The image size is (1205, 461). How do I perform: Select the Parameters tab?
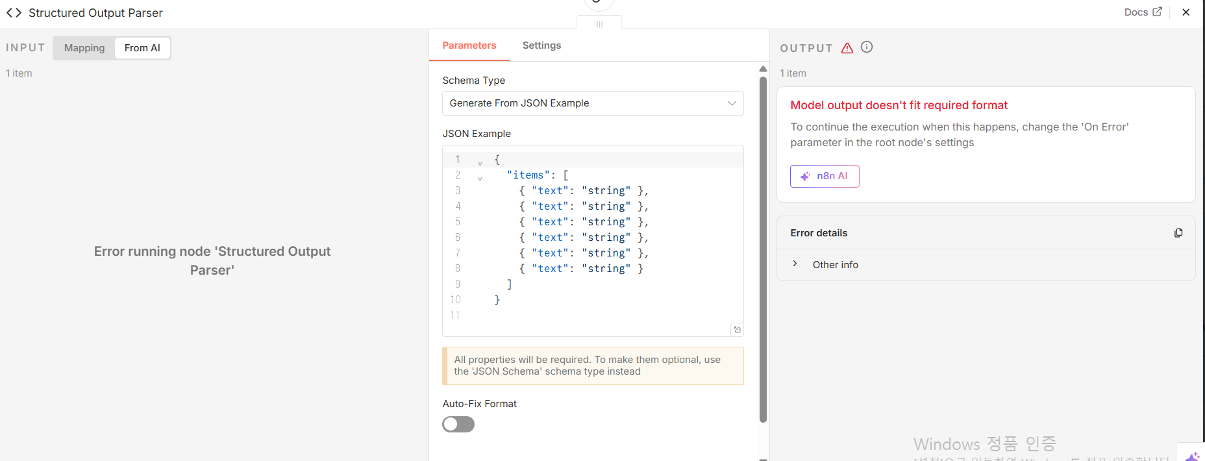469,45
